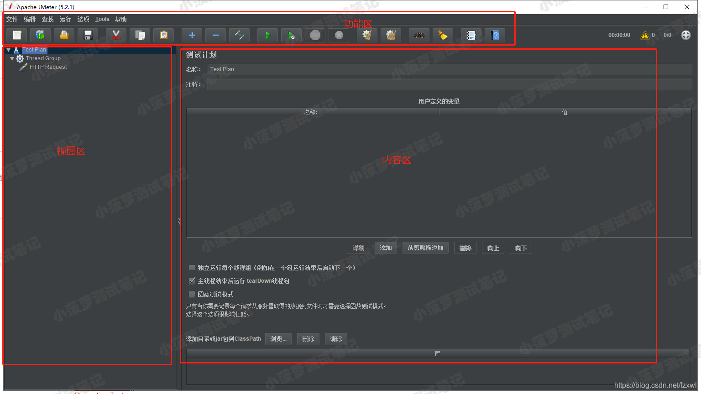This screenshot has height=394, width=701.
Task: Click the 00:00:00 elapsed time display
Action: [x=619, y=35]
